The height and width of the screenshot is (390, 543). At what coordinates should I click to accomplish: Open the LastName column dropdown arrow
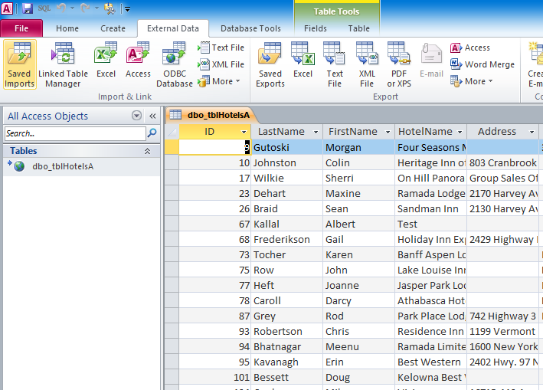[316, 132]
